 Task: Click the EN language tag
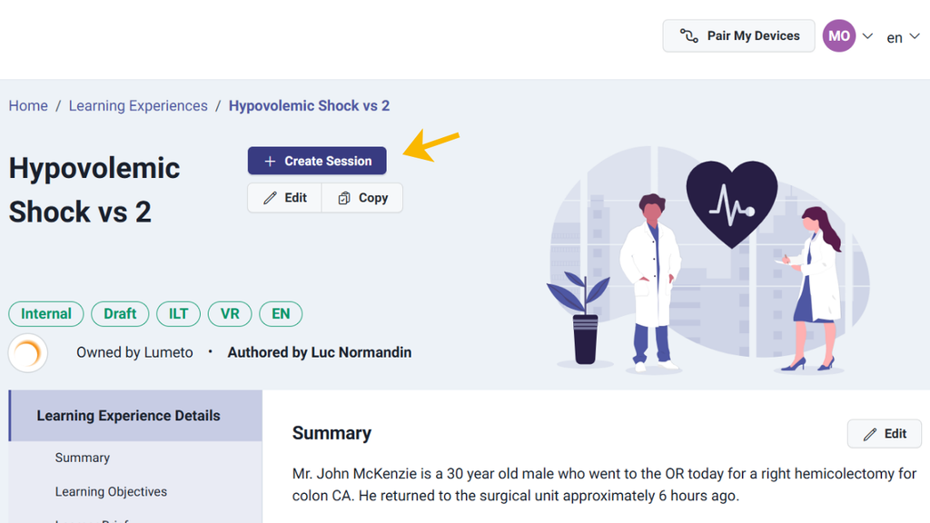[281, 313]
